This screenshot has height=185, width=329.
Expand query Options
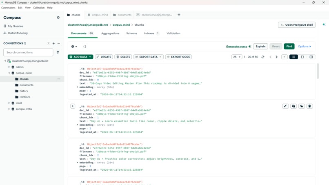(305, 47)
